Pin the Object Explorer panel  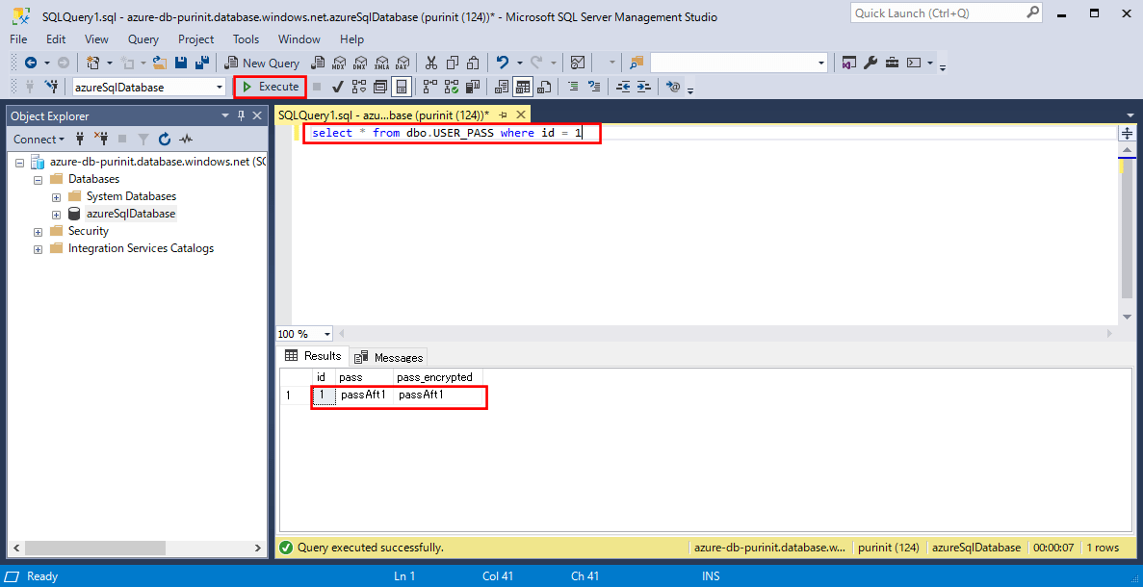tap(241, 115)
